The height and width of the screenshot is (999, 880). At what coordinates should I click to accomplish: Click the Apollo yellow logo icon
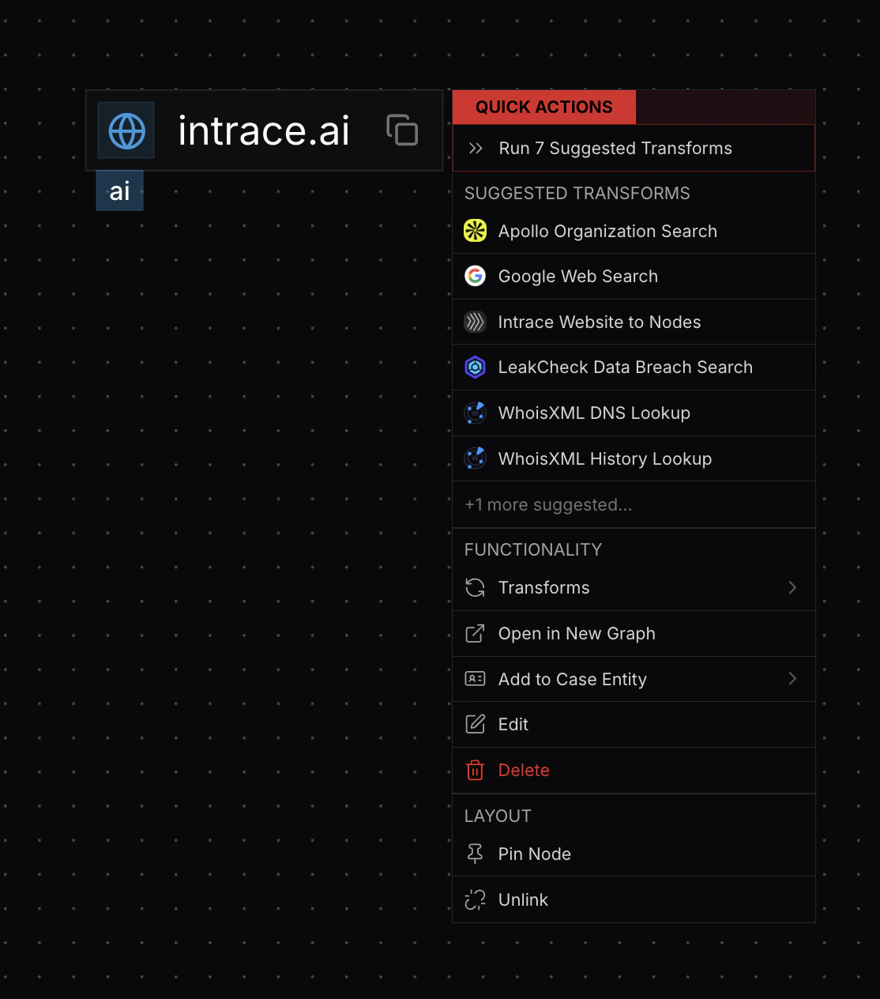(475, 231)
